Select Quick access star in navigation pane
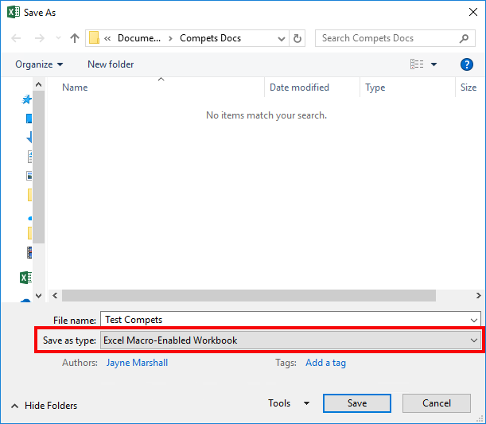This screenshot has width=486, height=424. [x=27, y=99]
